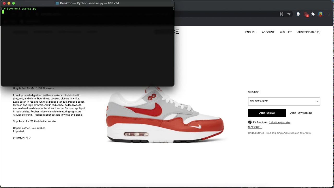Click the $185 USD price text

pos(254,92)
